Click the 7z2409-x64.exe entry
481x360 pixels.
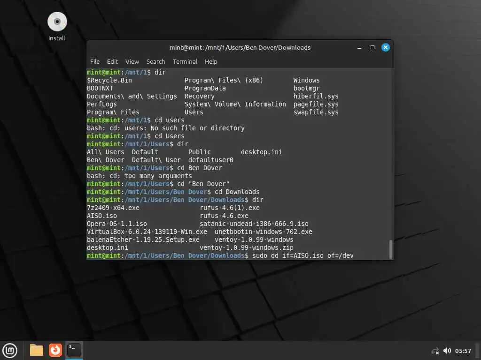point(113,208)
